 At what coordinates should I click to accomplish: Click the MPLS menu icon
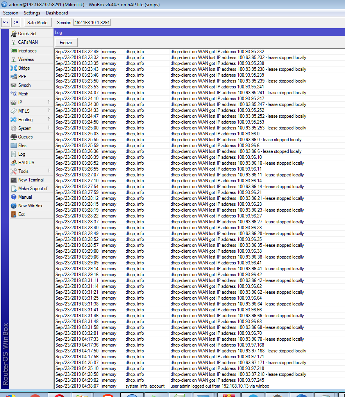tap(14, 111)
